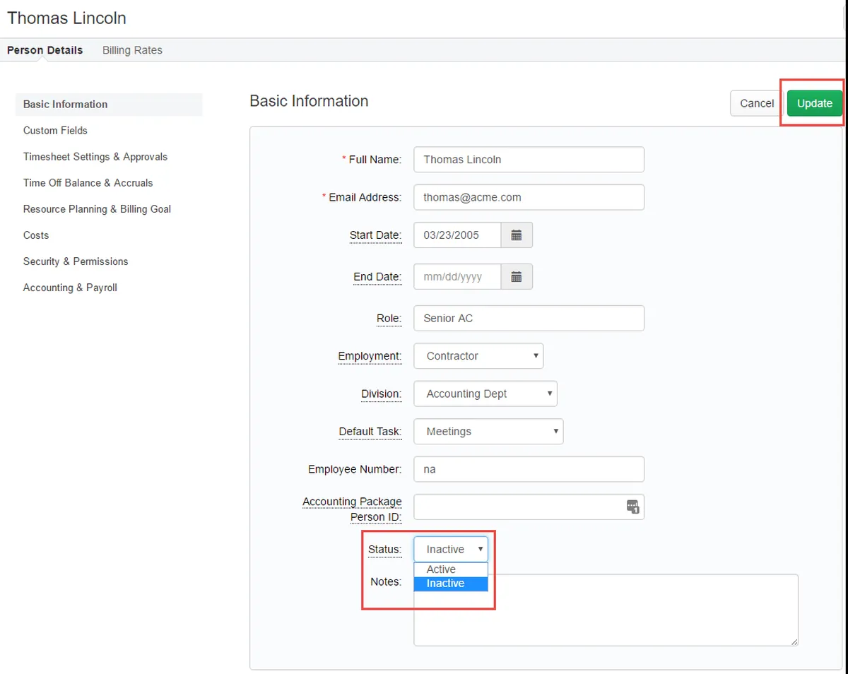Select Active in the Status list

point(442,569)
